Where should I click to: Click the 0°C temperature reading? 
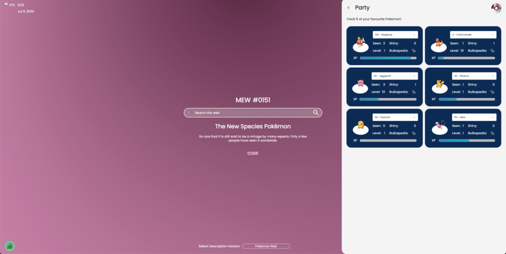(12, 5)
